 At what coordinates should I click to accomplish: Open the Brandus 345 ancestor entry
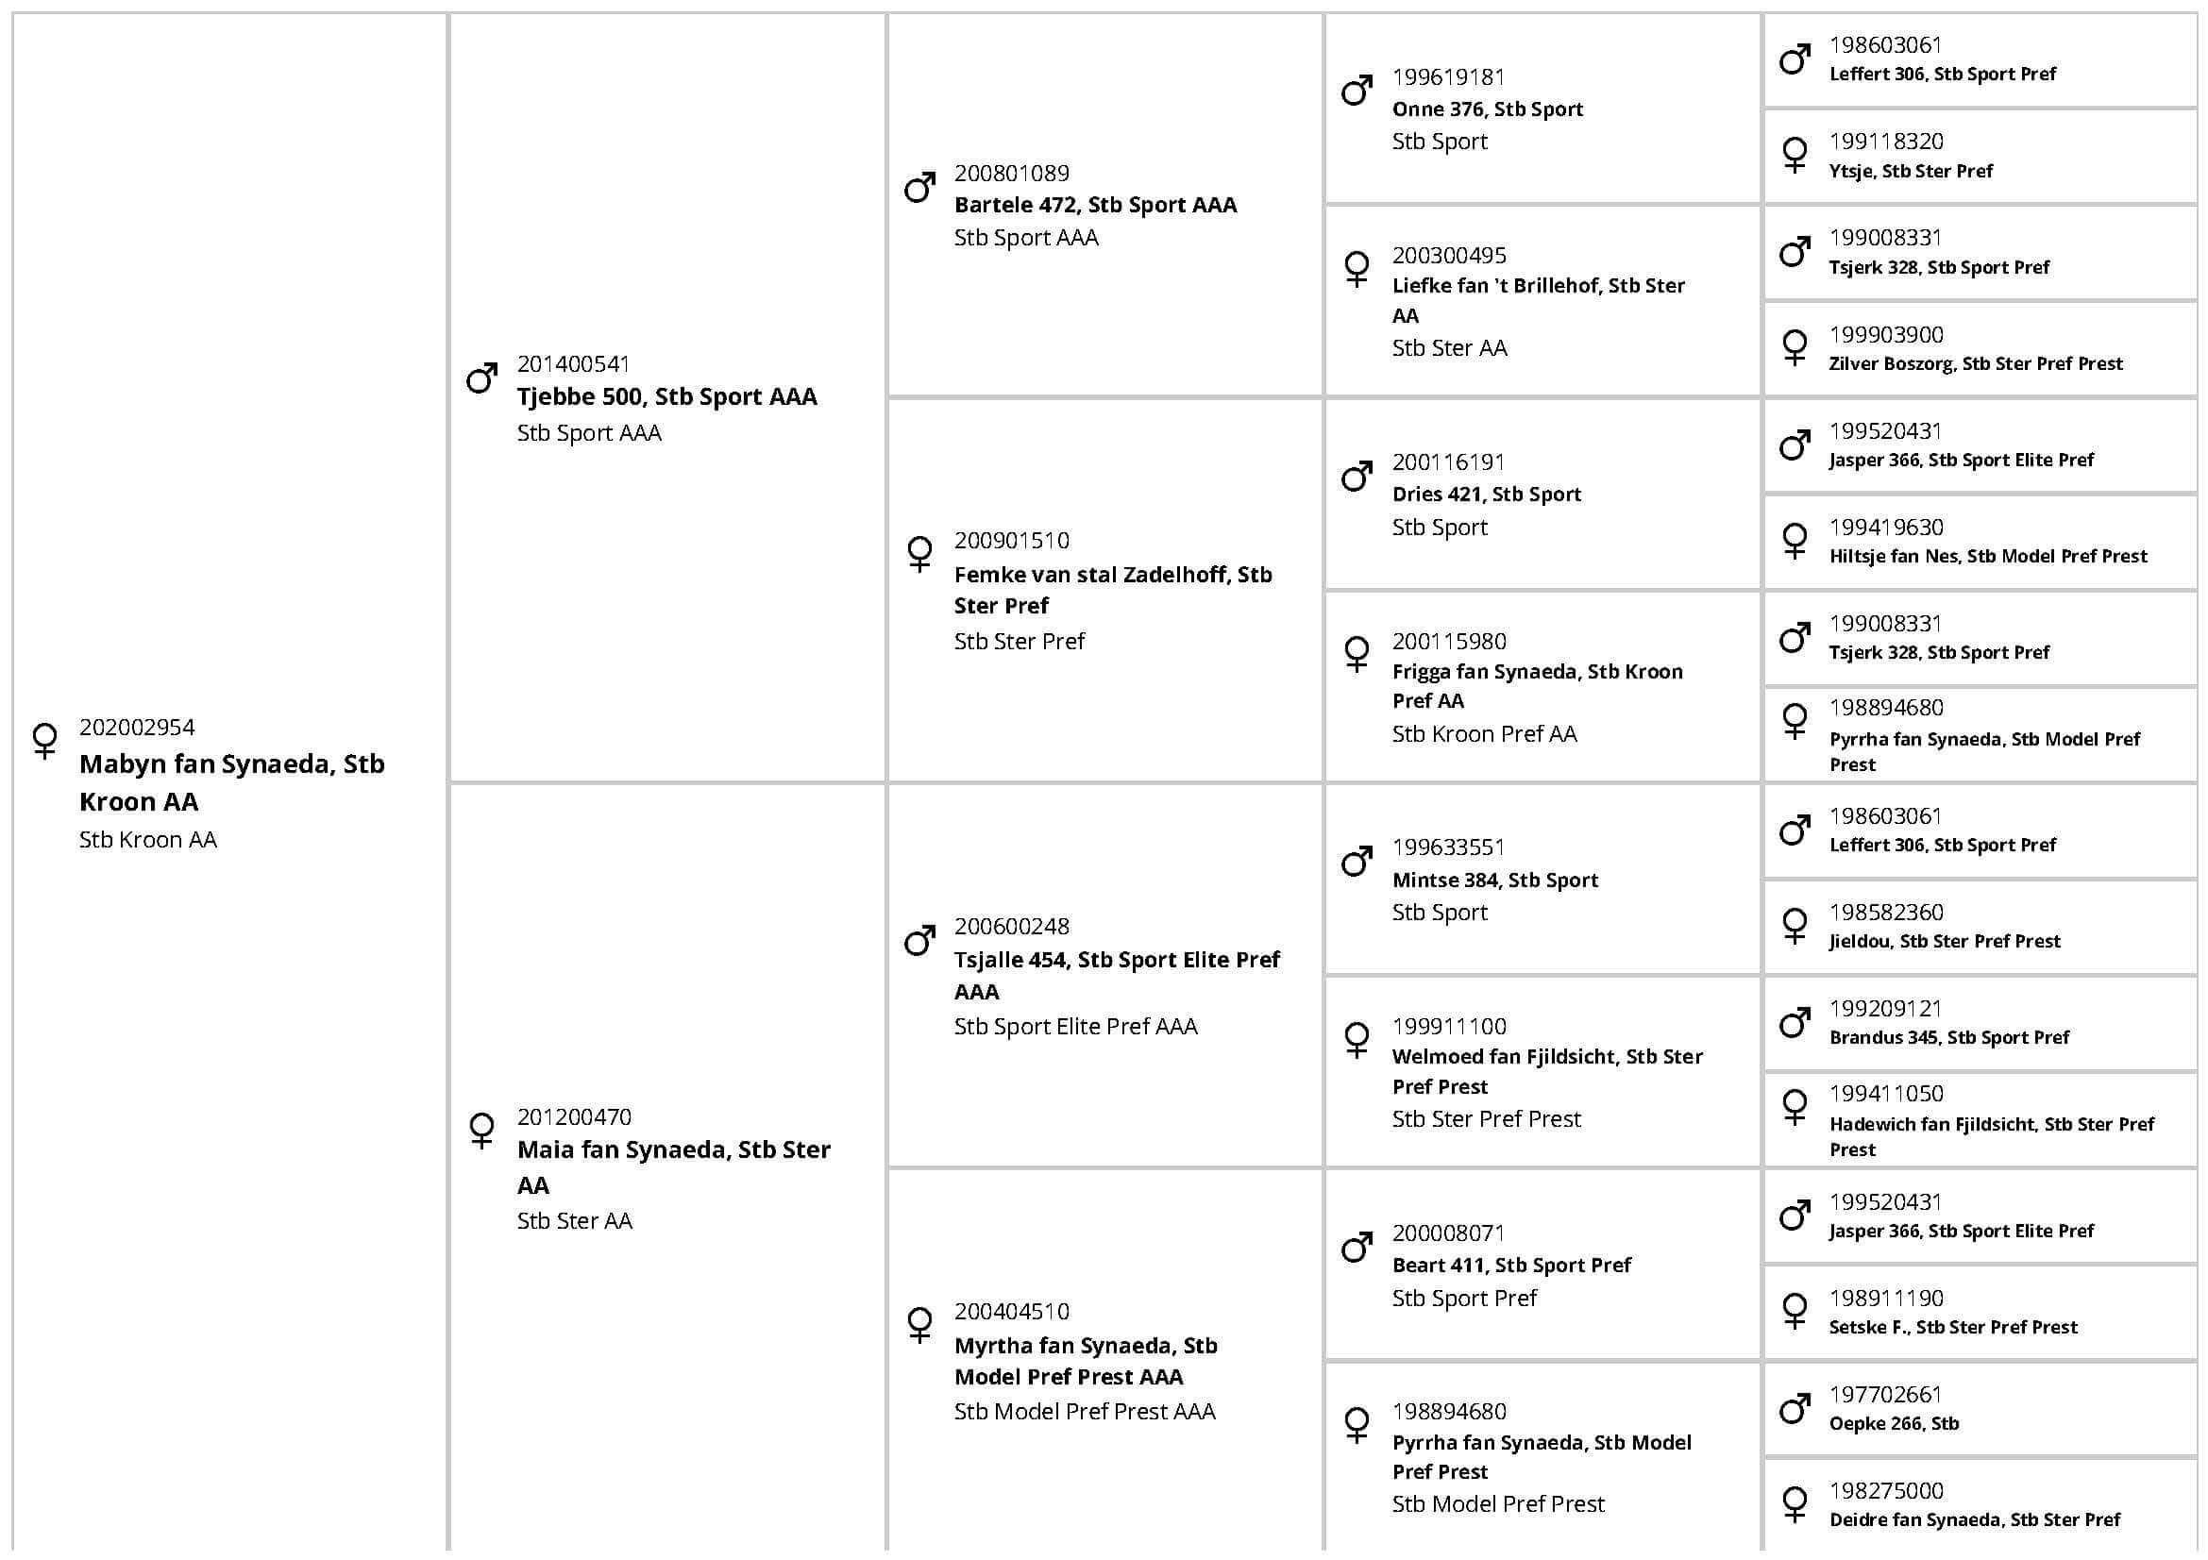tap(1948, 1037)
